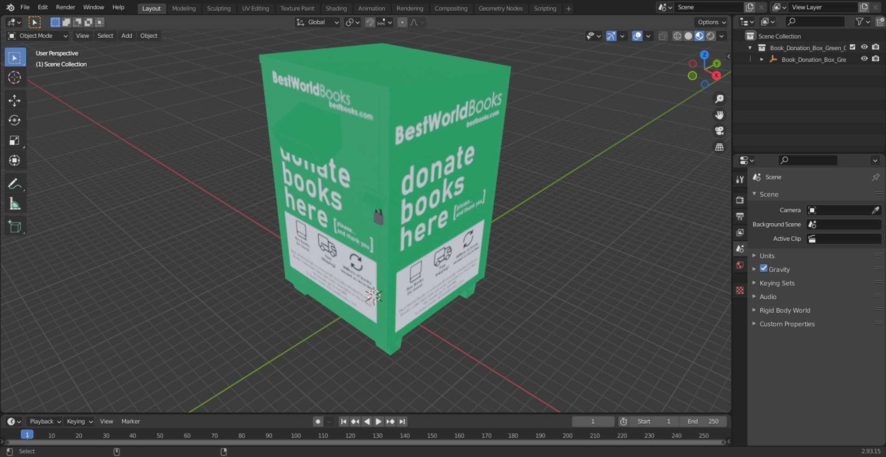Jump to the first frame

click(343, 421)
